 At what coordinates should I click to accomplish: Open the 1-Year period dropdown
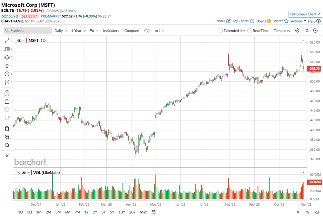78,31
